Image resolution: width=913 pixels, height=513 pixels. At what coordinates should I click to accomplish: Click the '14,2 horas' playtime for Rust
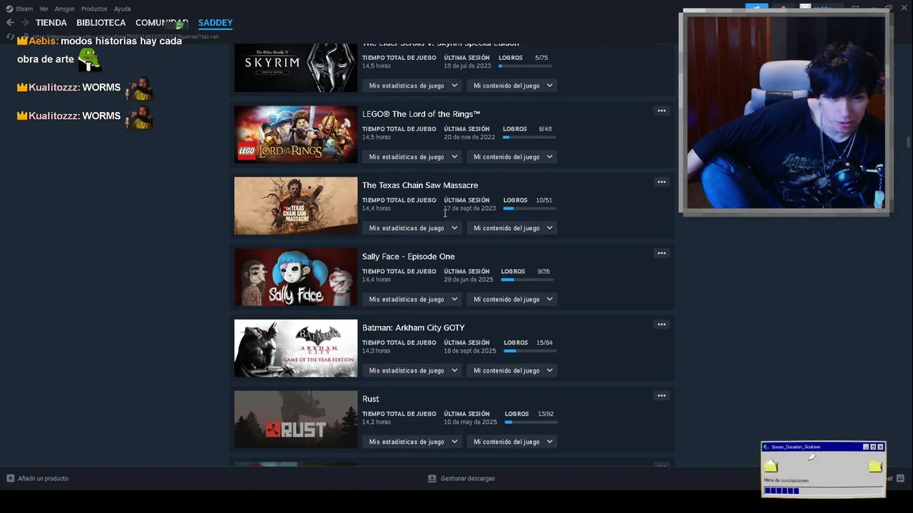click(376, 422)
